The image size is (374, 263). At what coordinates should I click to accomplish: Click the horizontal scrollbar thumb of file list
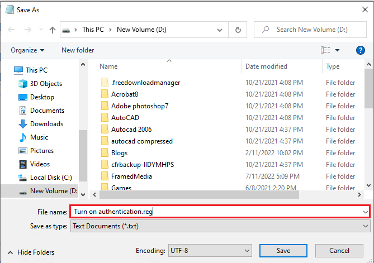coord(199,195)
